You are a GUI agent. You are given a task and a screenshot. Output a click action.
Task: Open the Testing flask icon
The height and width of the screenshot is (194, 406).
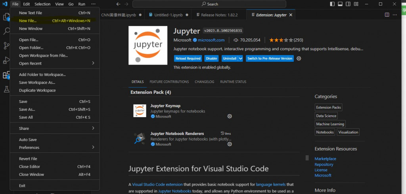pos(6,89)
